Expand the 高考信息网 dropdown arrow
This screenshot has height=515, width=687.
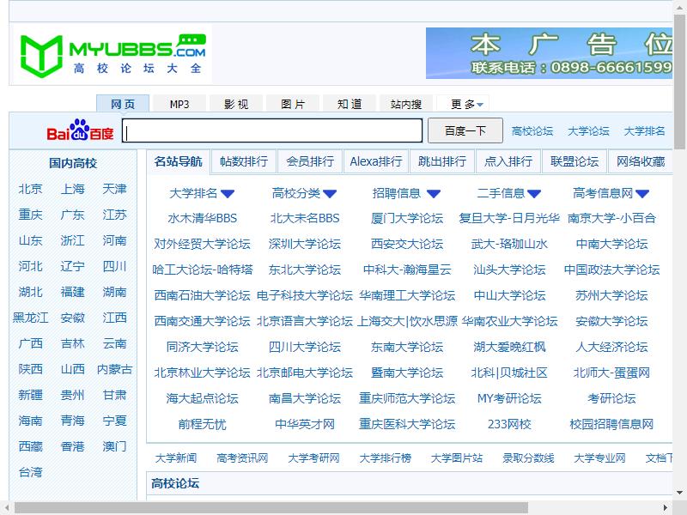642,194
